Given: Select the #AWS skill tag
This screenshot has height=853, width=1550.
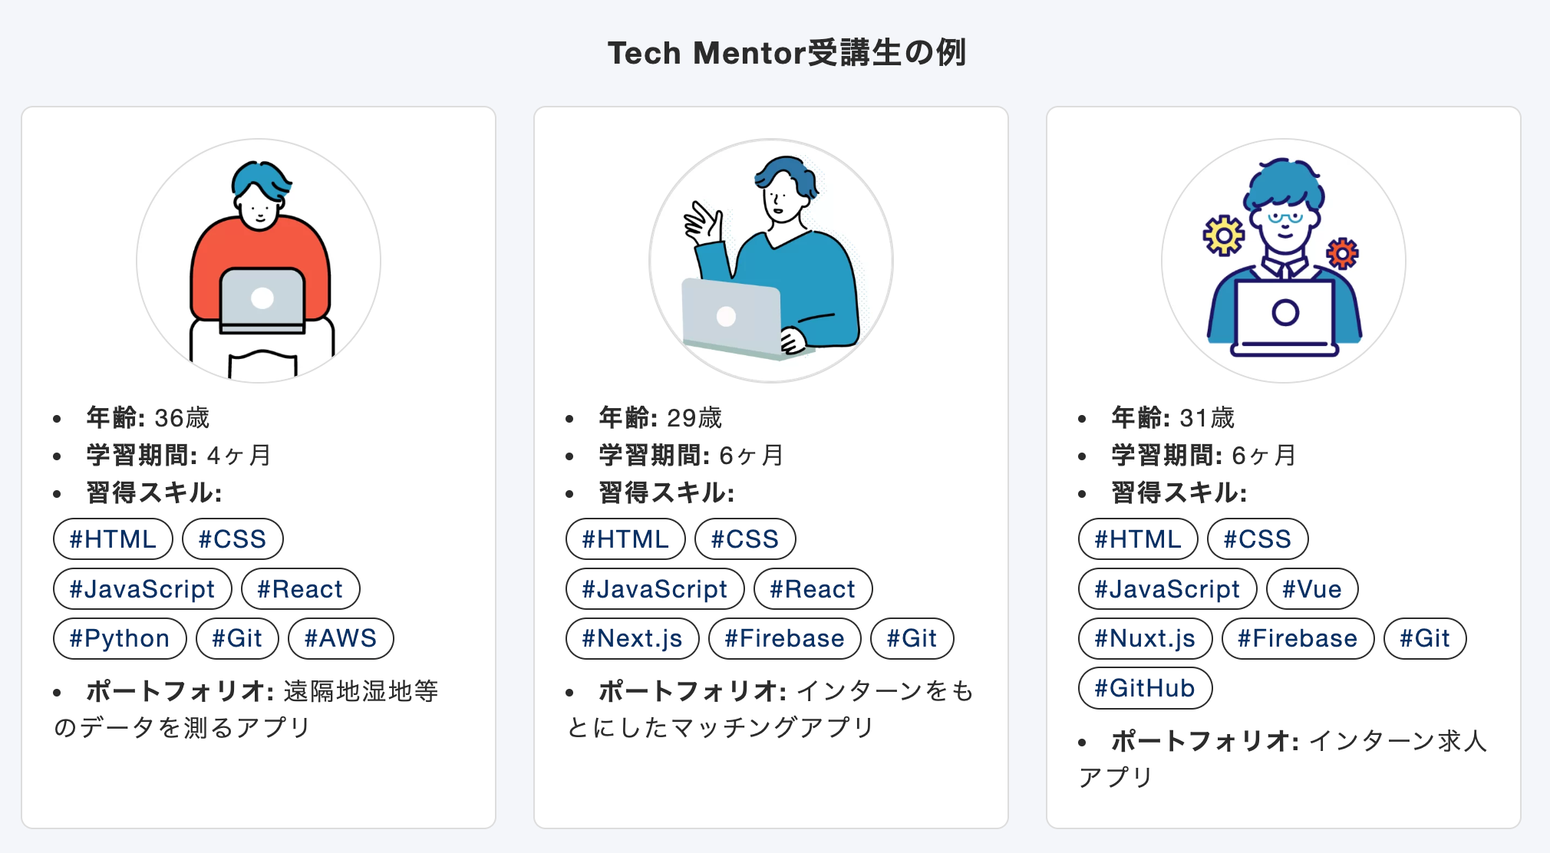Looking at the screenshot, I should 341,638.
